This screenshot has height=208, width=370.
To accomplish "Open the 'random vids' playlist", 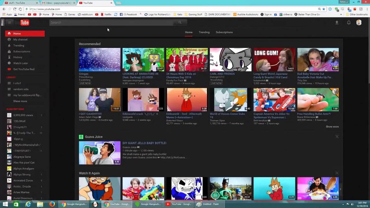I will 21,89.
